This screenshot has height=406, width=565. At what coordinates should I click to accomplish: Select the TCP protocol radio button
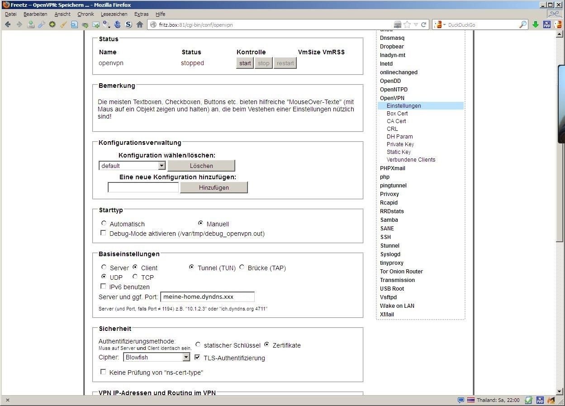(x=135, y=277)
